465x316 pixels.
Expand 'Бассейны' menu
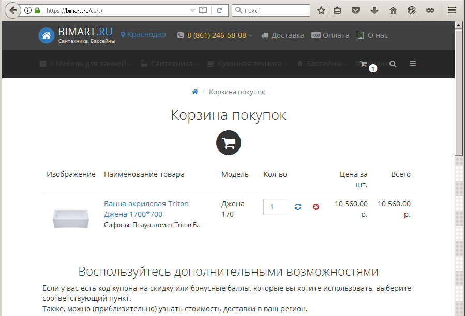[322, 64]
